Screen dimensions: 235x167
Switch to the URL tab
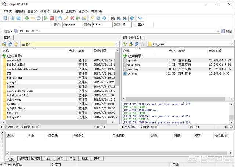(48, 159)
